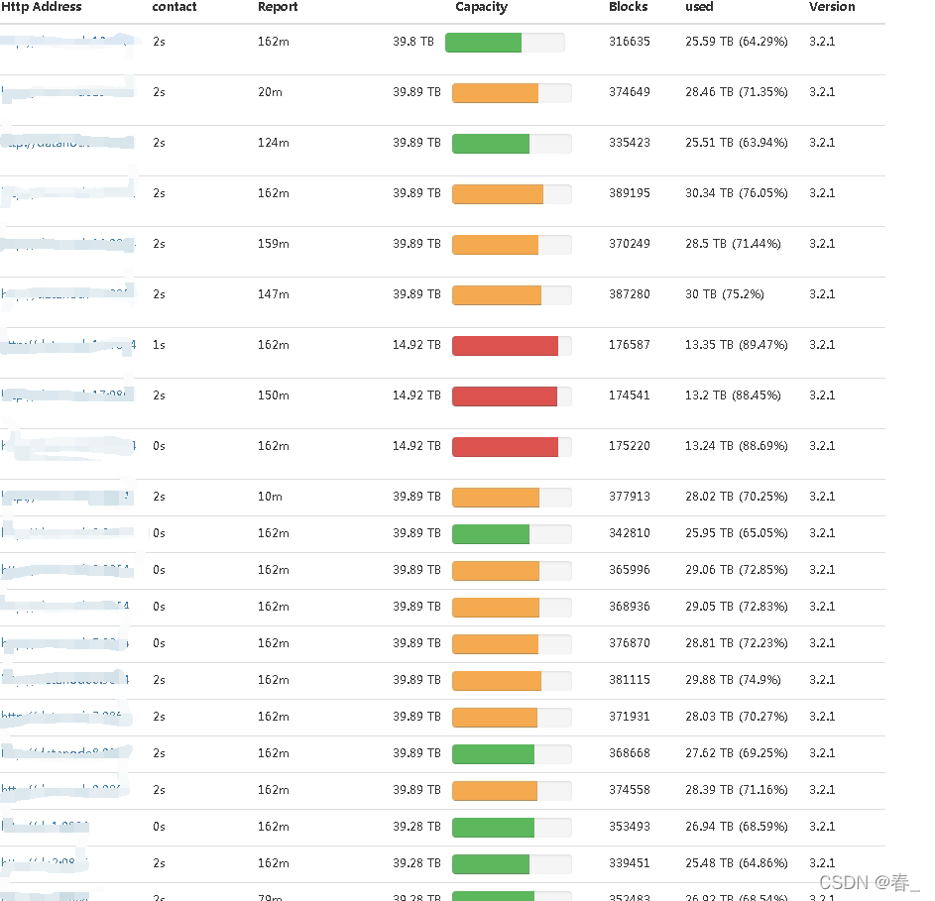935x901 pixels.
Task: Select the 374649 blocks cell
Action: (629, 92)
